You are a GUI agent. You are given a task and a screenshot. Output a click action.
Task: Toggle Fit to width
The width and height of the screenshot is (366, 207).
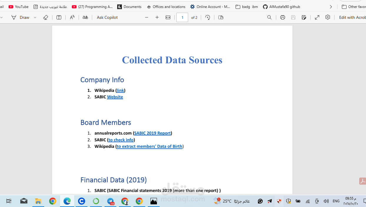click(168, 17)
